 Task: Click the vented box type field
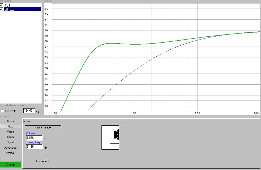[140, 121]
